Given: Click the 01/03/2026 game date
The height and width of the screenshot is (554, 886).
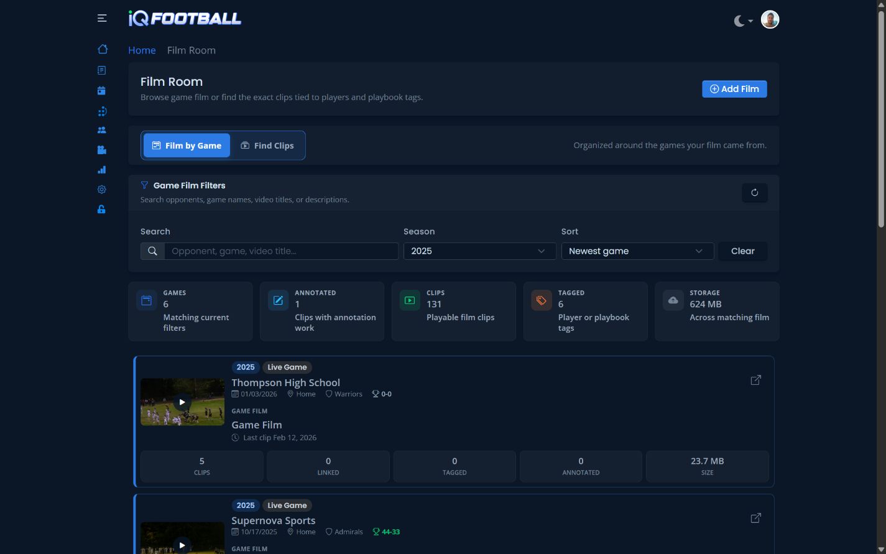Looking at the screenshot, I should [x=259, y=394].
